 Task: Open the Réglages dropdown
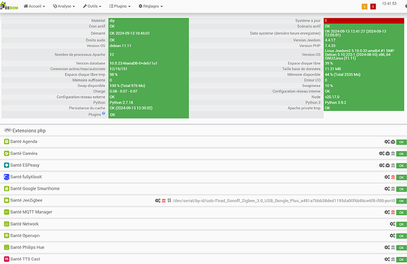pyautogui.click(x=150, y=6)
